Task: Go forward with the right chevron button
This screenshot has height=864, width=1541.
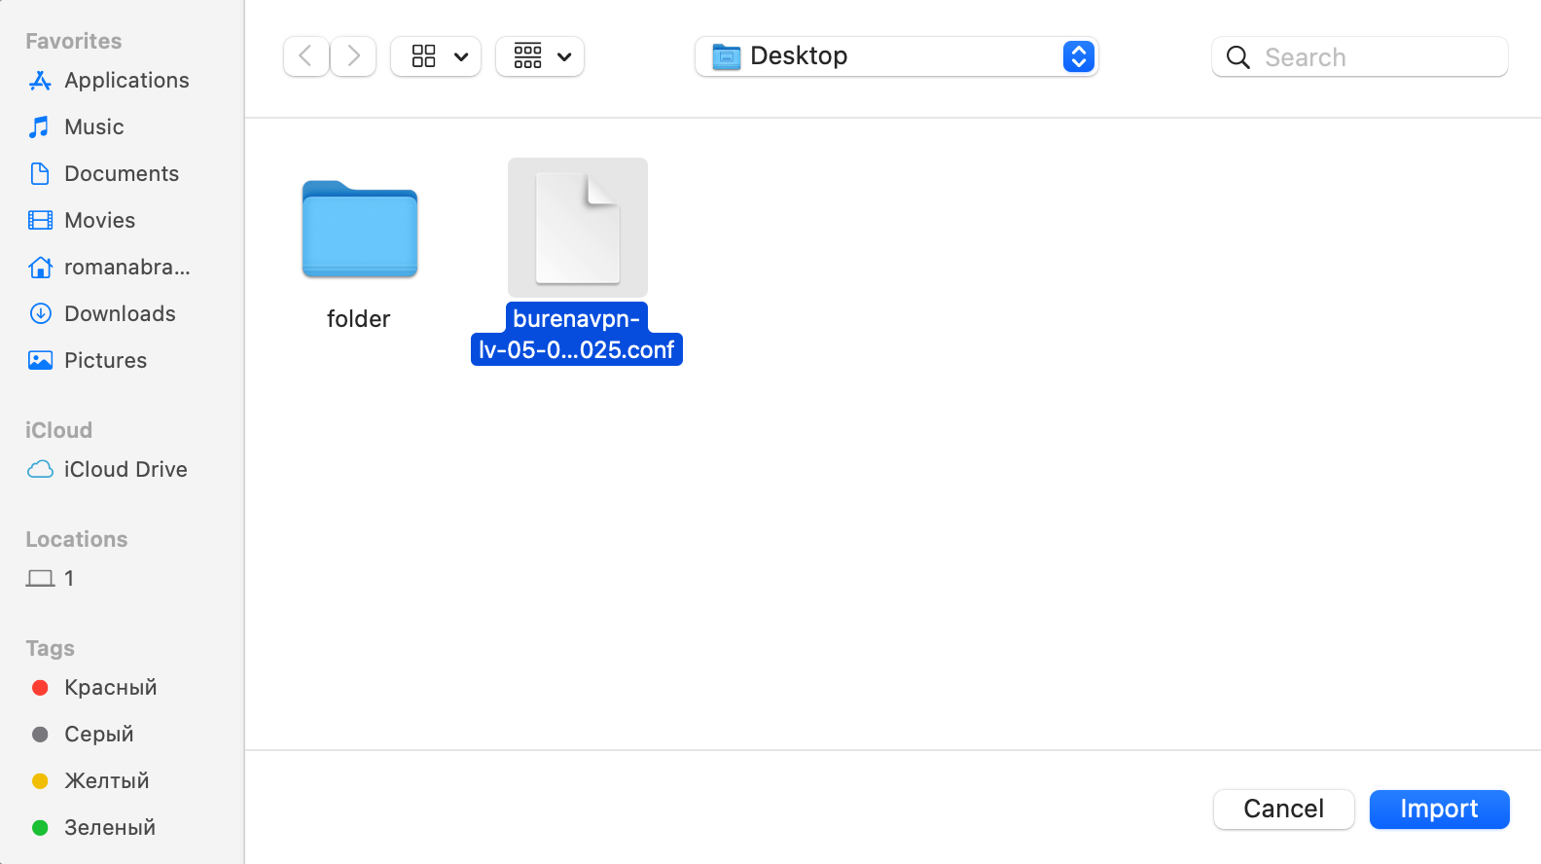Action: click(353, 56)
